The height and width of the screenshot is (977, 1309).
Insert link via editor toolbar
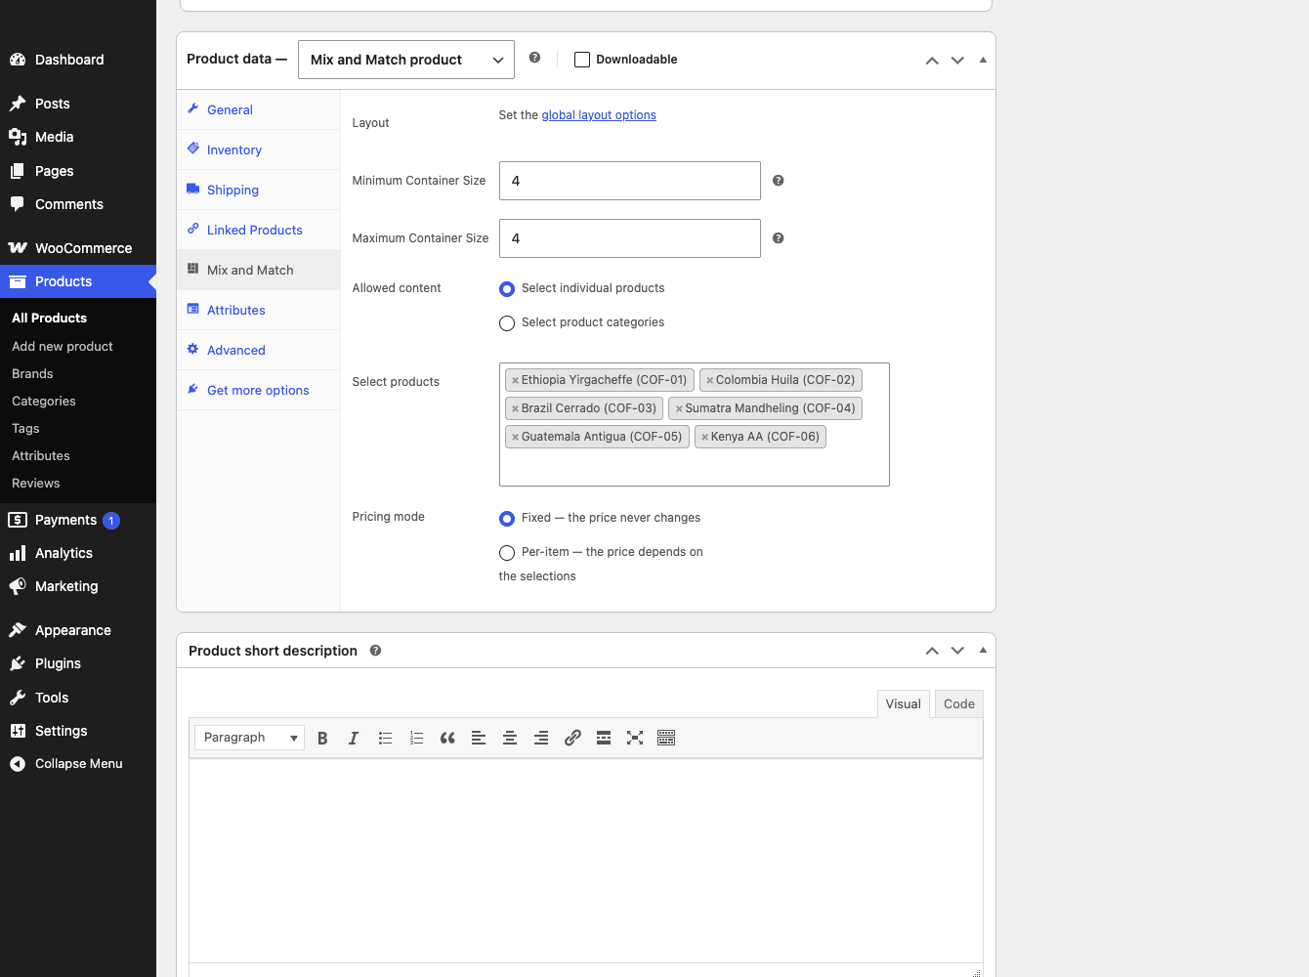[x=572, y=738]
